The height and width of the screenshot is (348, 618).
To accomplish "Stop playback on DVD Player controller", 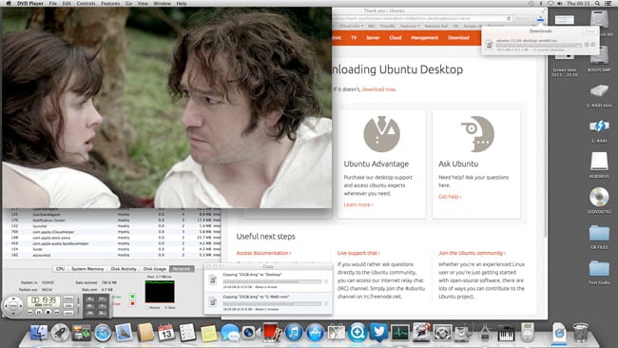I will click(x=48, y=312).
